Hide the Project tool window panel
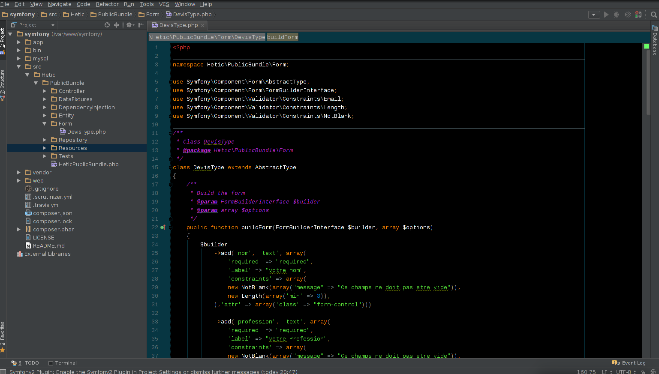Viewport: 659px width, 374px height. click(141, 25)
